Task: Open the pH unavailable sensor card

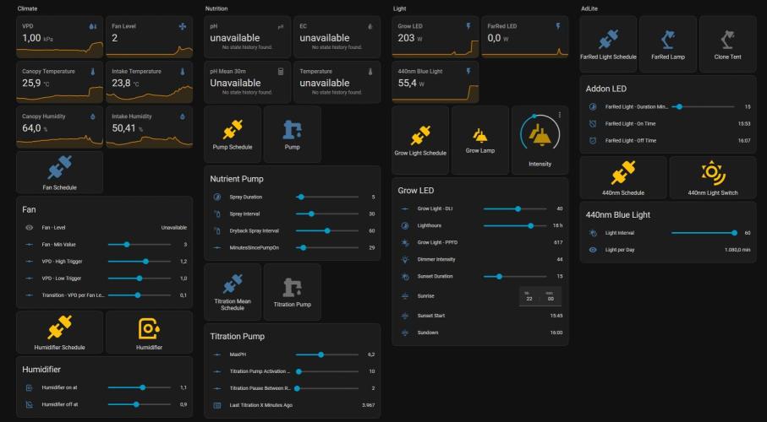Action: coord(248,37)
